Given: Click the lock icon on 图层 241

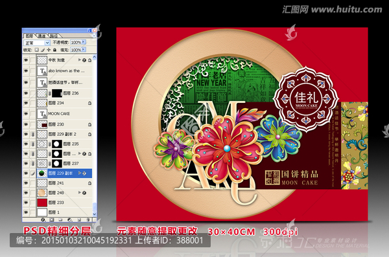Looking at the screenshot, I should 89,183.
